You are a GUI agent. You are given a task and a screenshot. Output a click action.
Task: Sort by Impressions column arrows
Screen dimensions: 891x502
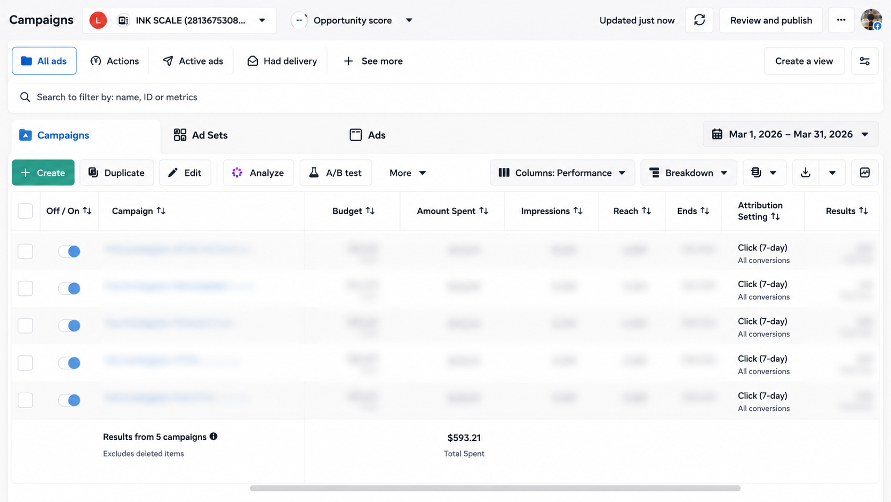tap(578, 211)
